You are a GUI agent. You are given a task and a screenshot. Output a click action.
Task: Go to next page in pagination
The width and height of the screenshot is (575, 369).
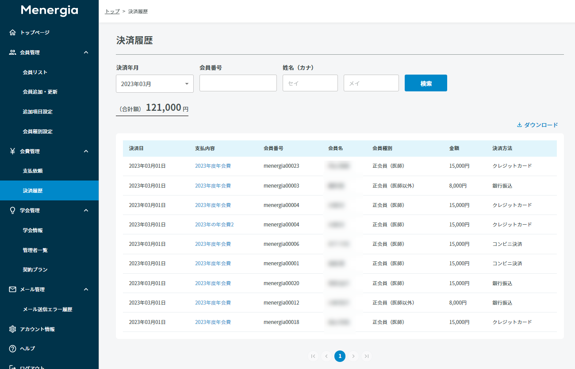(353, 356)
